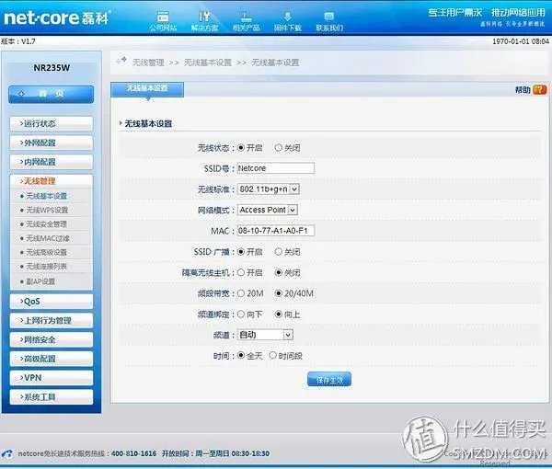This screenshot has height=469, width=552.
Task: Open the 联系我们 contact us icon
Action: (329, 21)
